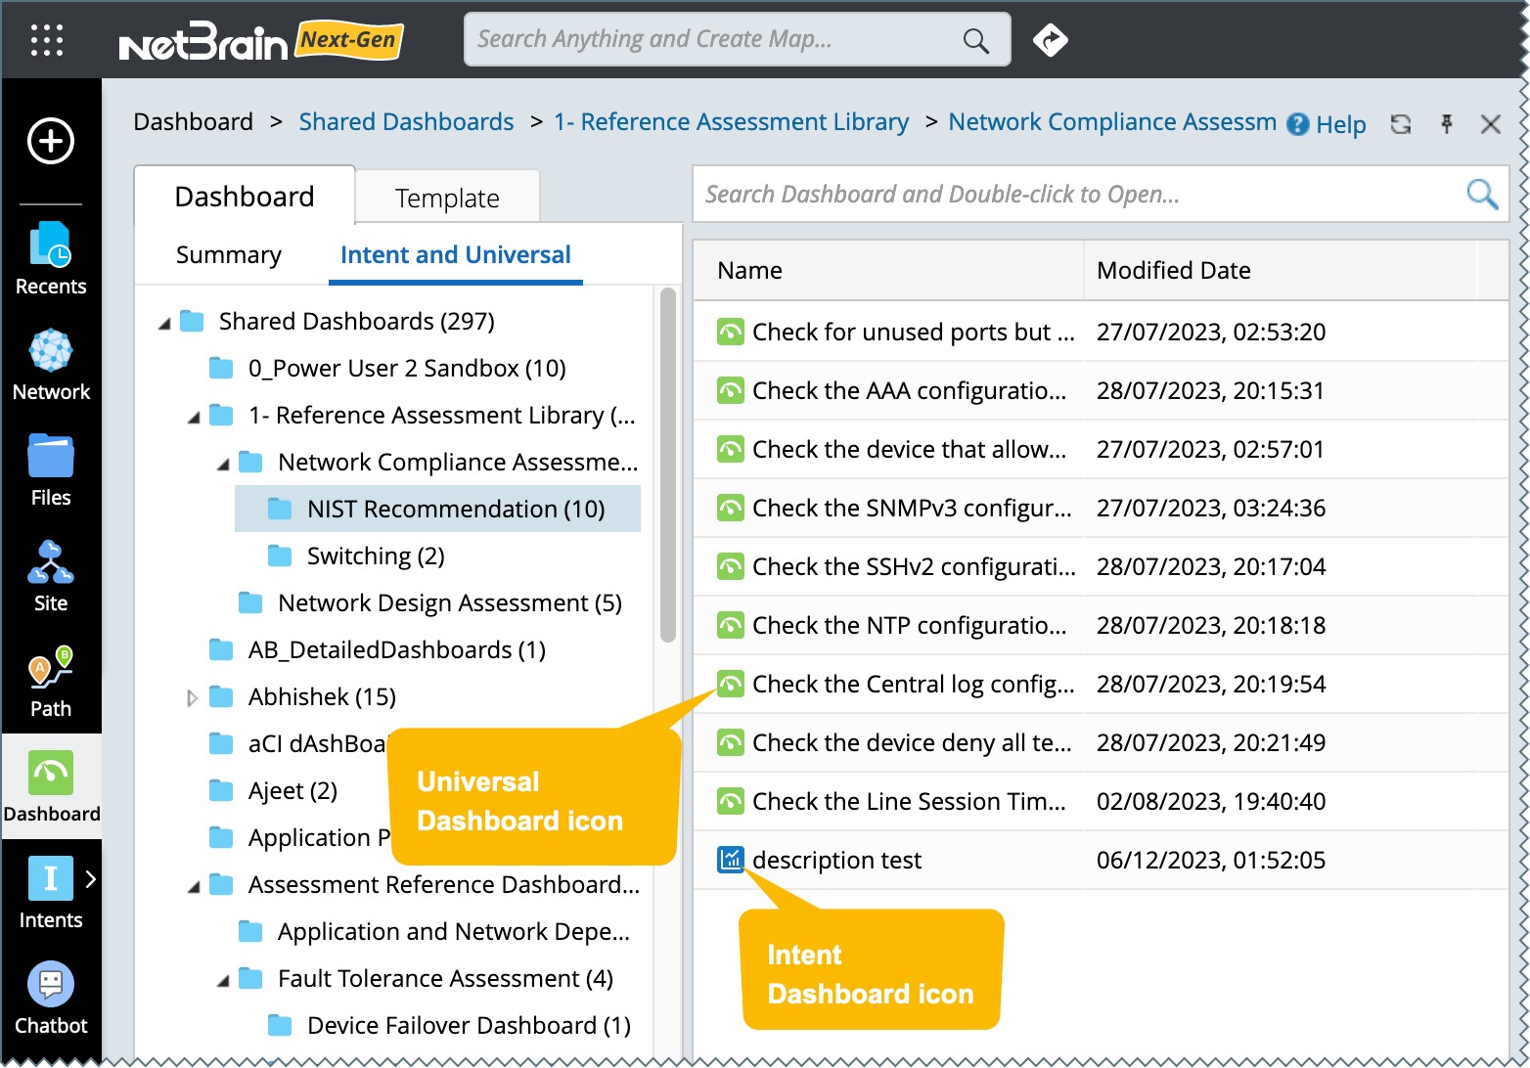
Task: Click the app grid launcher icon
Action: pos(47,40)
